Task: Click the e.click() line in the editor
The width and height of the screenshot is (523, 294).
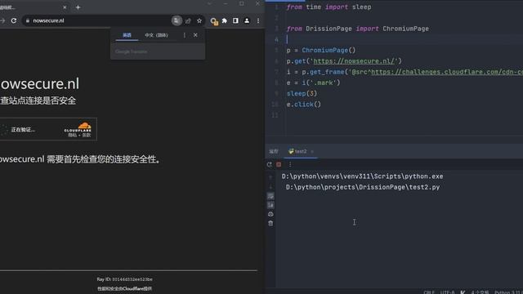Action: (303, 105)
